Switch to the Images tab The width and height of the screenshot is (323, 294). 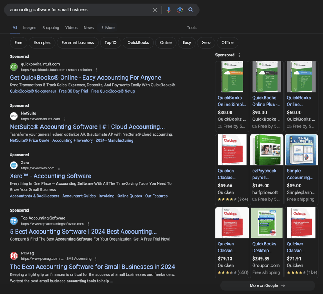29,28
